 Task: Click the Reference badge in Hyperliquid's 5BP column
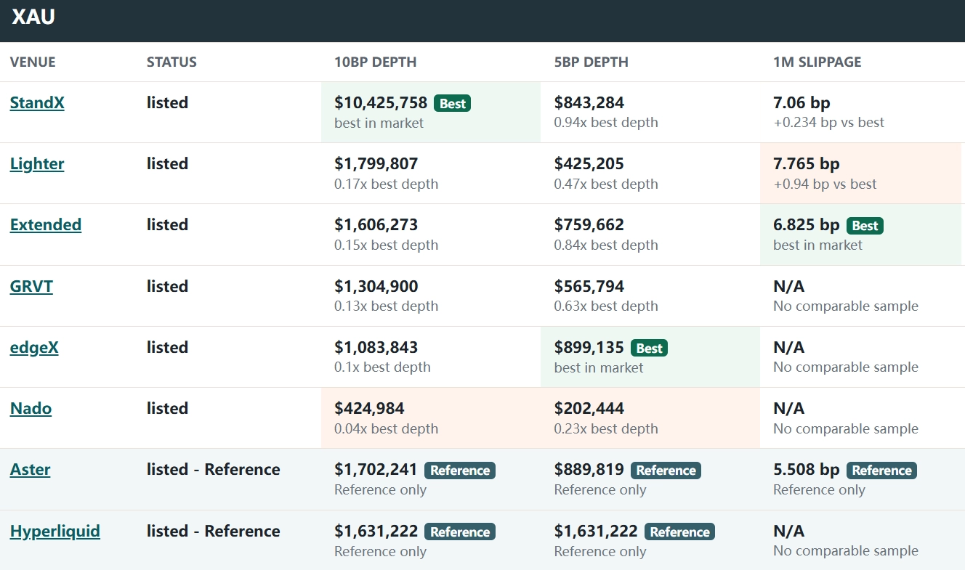[680, 532]
